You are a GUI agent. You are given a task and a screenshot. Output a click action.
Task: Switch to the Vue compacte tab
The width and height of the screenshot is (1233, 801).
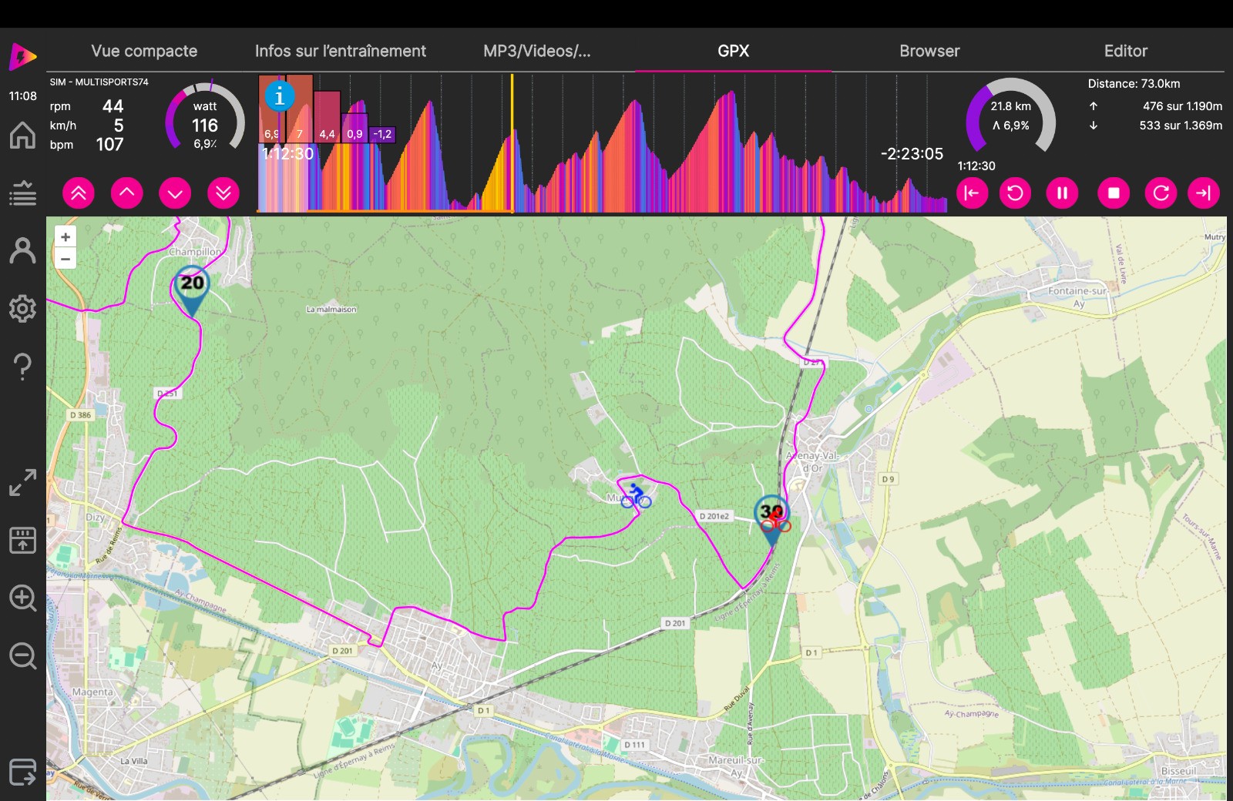click(144, 51)
